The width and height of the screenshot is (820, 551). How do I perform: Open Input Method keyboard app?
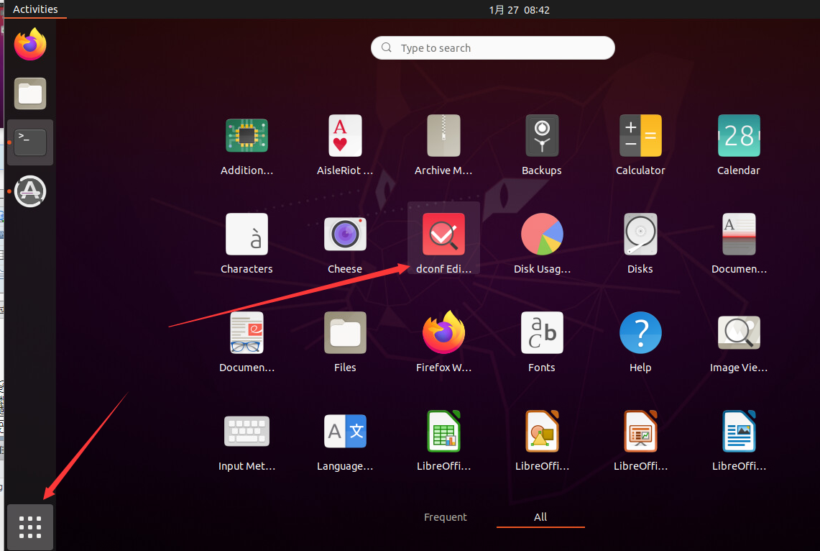tap(247, 431)
